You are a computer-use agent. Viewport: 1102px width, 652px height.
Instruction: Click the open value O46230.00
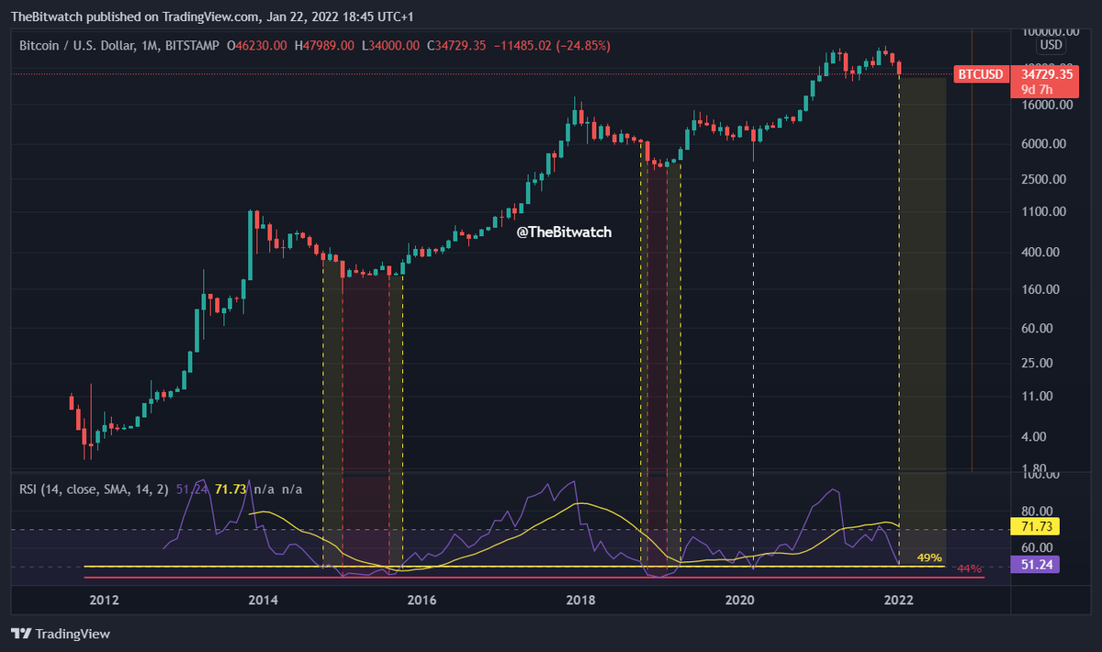257,45
